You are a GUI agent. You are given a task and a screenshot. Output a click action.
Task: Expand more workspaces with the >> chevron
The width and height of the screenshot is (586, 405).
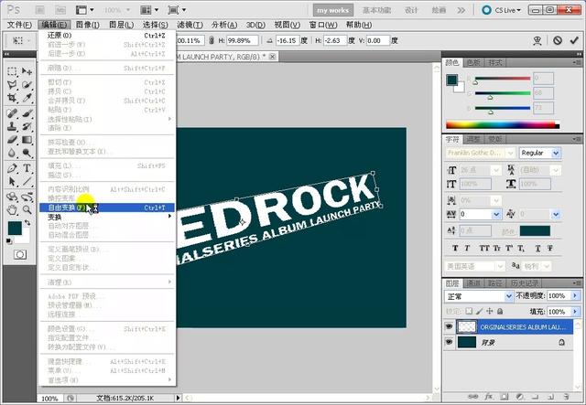coord(461,10)
